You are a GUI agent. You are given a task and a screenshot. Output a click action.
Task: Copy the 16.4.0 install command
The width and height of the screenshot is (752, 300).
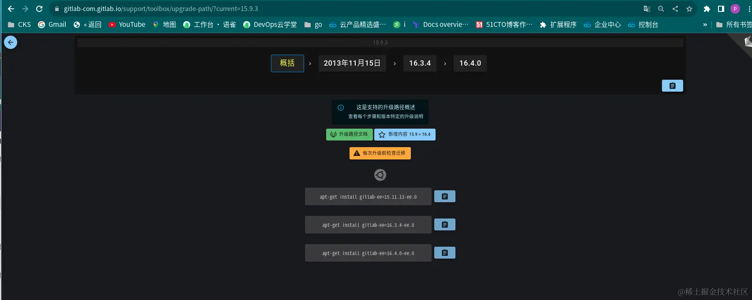click(445, 253)
